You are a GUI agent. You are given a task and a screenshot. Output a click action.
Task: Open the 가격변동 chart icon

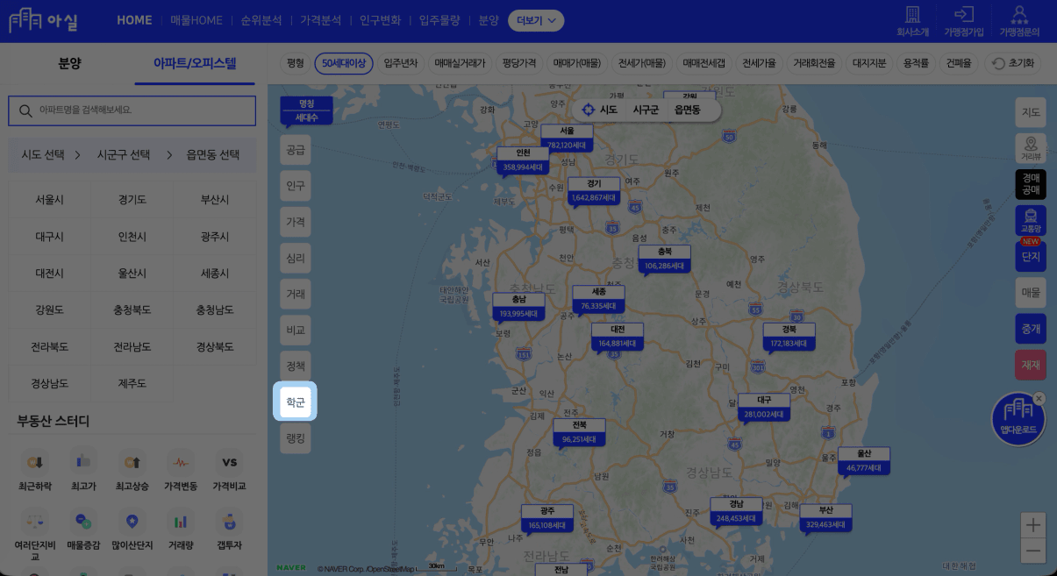tap(181, 463)
